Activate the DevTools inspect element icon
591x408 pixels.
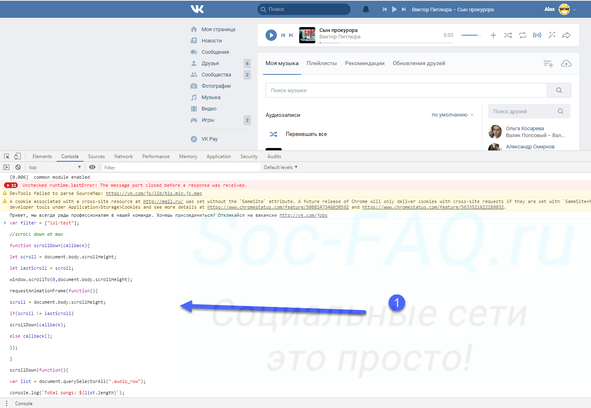7,156
